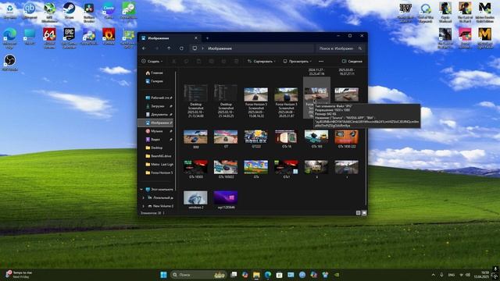Open the BeamNG.drive folder in sidebar
500x281 pixels.
click(x=159, y=156)
